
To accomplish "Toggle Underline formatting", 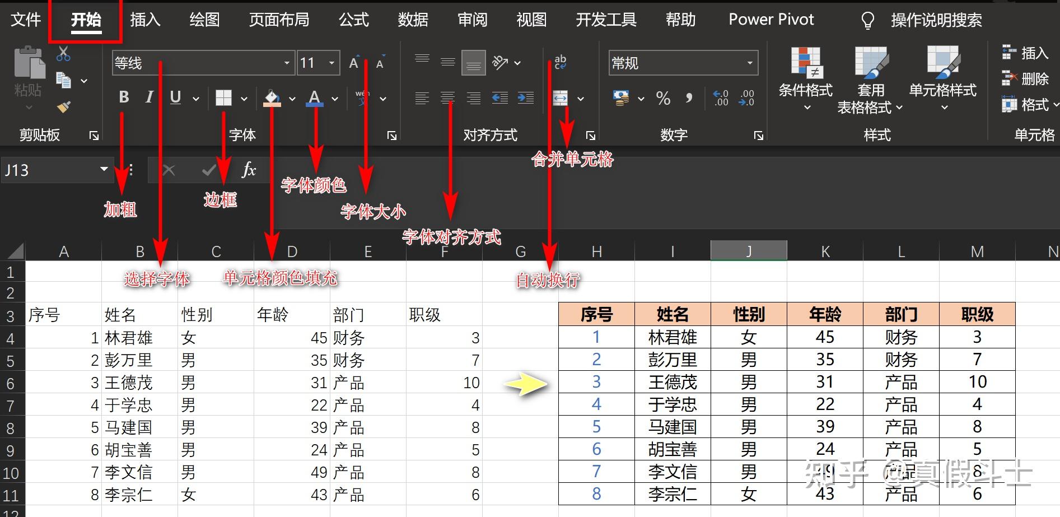I will click(x=175, y=97).
